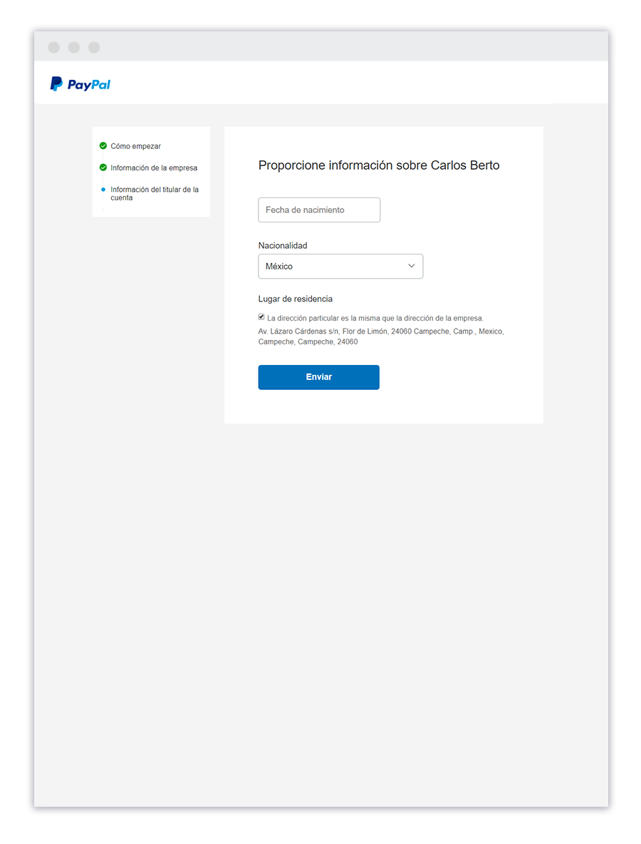Uncheck the same-address-as-company checkbox
Screen dimensions: 641x844
[261, 317]
